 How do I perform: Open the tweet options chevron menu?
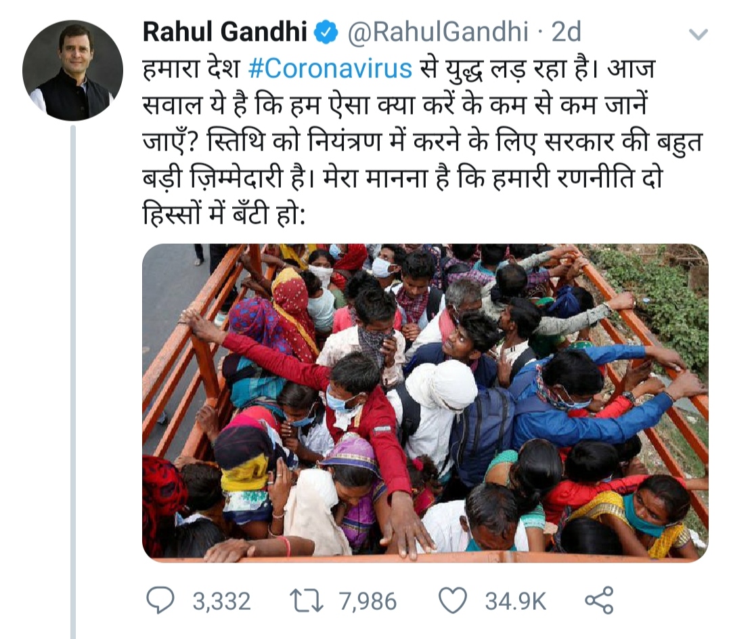[697, 34]
